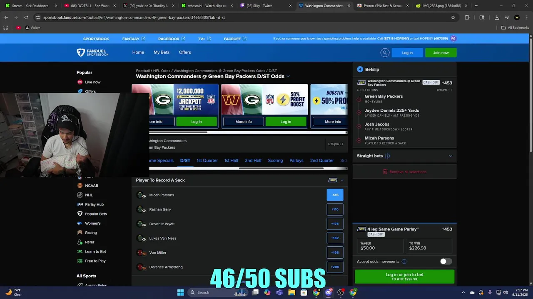Image resolution: width=533 pixels, height=299 pixels.
Task: Click the NHL sidebar icon
Action: [80, 195]
